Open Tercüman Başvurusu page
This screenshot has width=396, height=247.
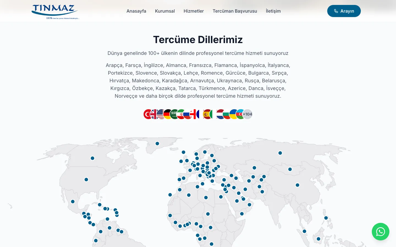coord(235,11)
